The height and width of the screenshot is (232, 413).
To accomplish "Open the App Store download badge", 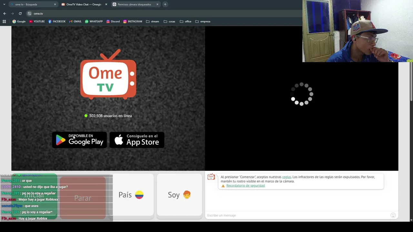I will (x=137, y=140).
